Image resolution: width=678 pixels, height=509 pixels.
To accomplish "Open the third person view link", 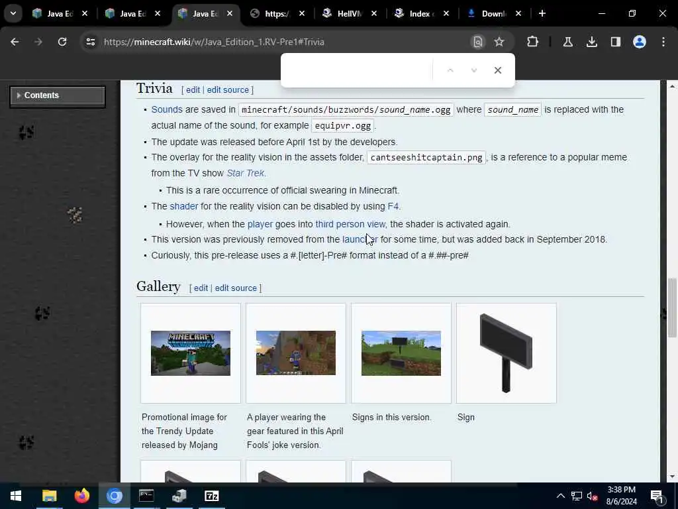I will point(350,224).
